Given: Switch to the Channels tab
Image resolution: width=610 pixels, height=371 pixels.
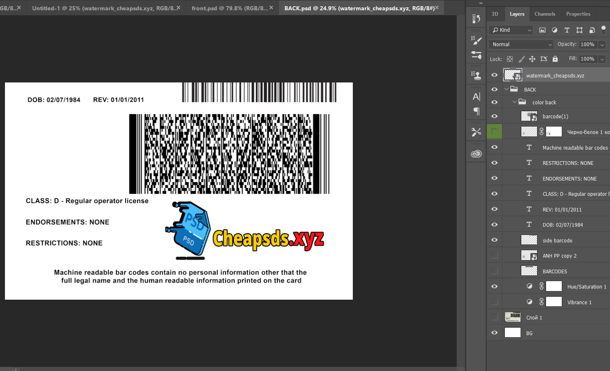Looking at the screenshot, I should click(544, 14).
